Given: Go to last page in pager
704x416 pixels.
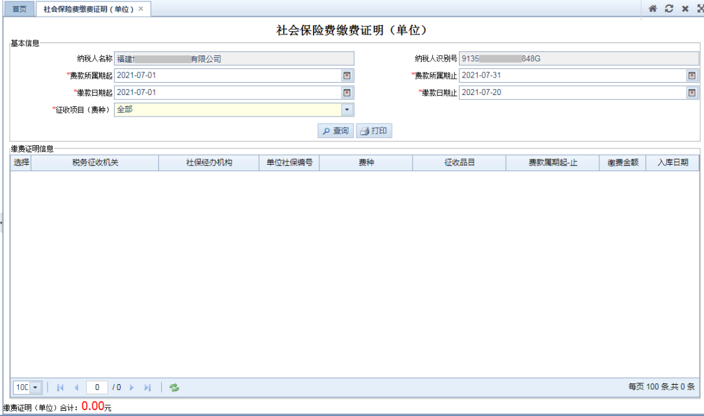Looking at the screenshot, I should click(147, 387).
